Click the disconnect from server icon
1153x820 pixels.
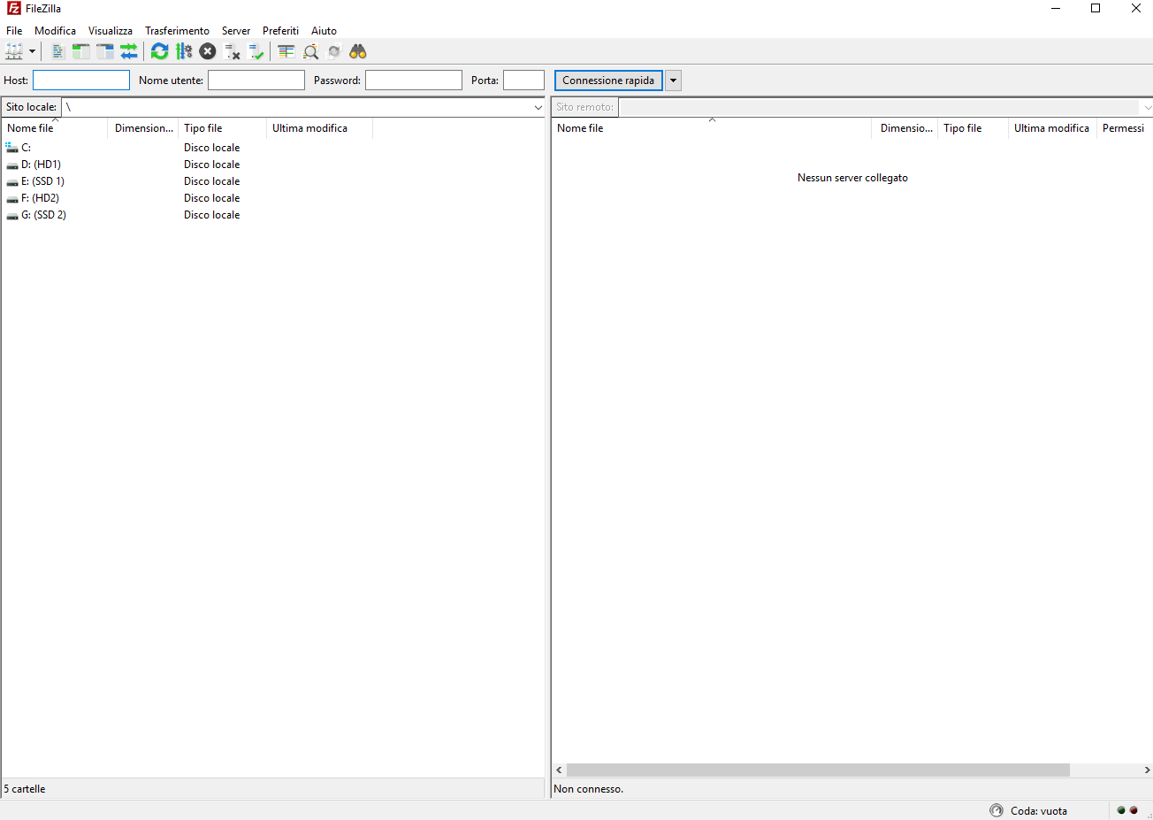coord(233,51)
